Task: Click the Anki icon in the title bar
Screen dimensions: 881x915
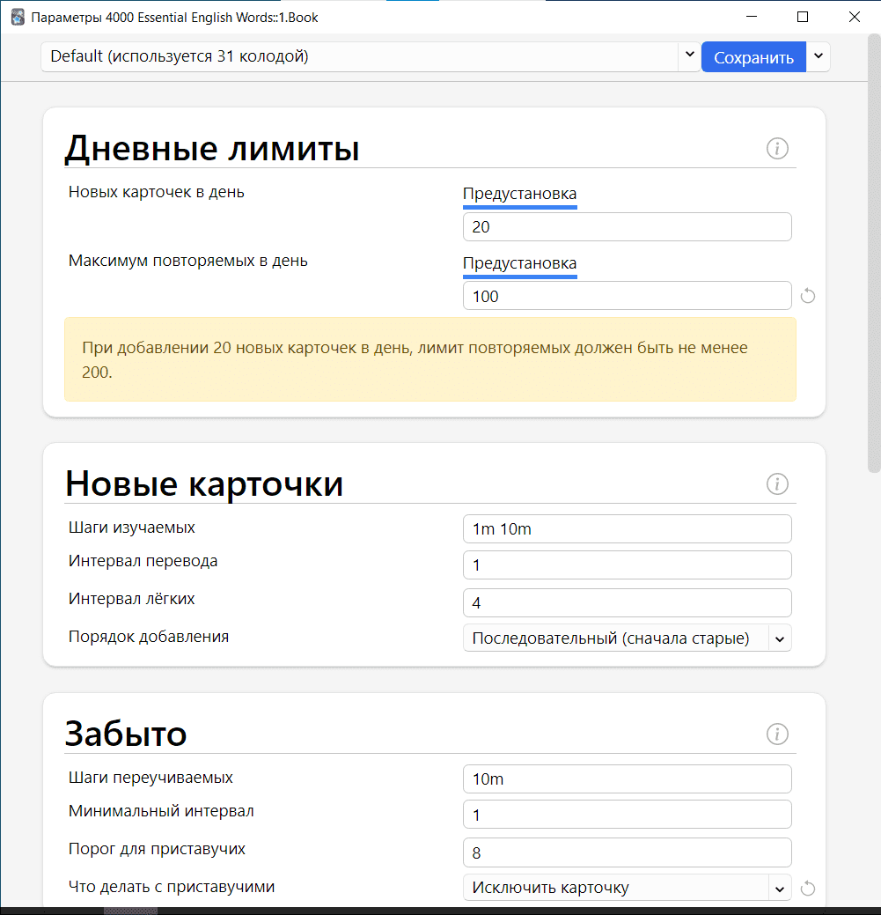Action: tap(18, 17)
